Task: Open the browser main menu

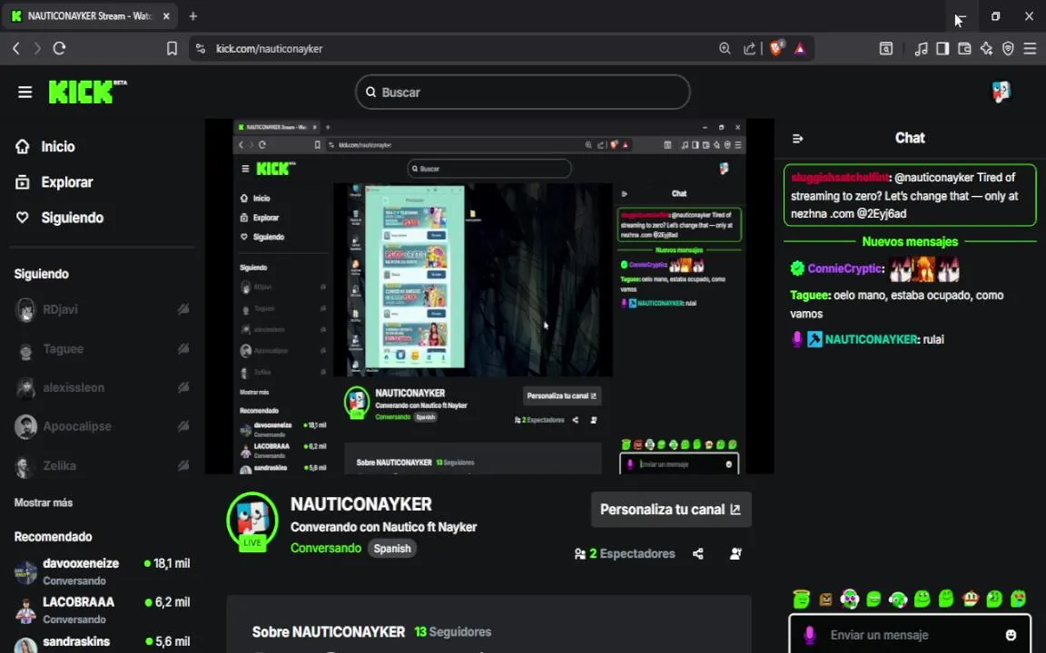Action: coord(1030,49)
